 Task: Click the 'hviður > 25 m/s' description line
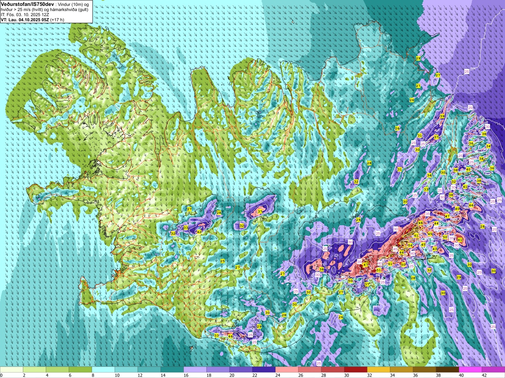pos(45,9)
